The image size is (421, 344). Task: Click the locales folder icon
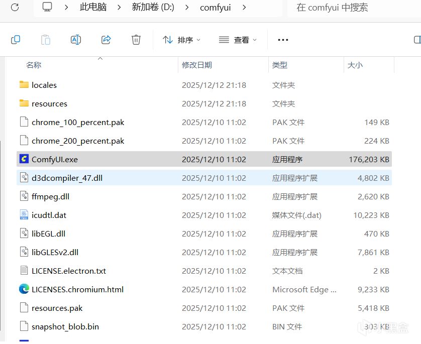coord(24,85)
